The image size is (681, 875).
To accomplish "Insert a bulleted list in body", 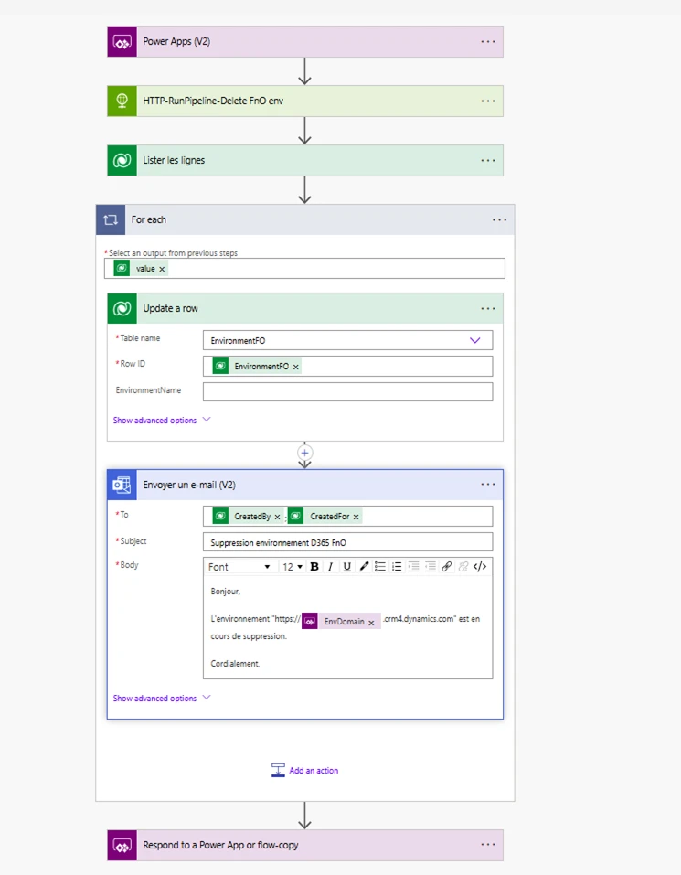I will point(380,567).
